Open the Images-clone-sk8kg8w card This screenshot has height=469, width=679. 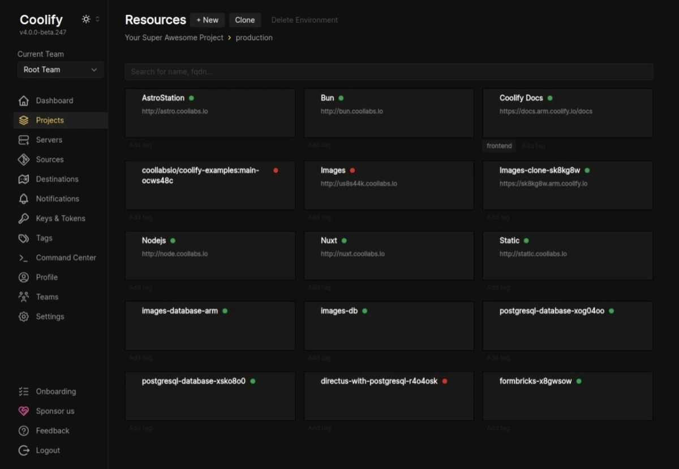[568, 185]
